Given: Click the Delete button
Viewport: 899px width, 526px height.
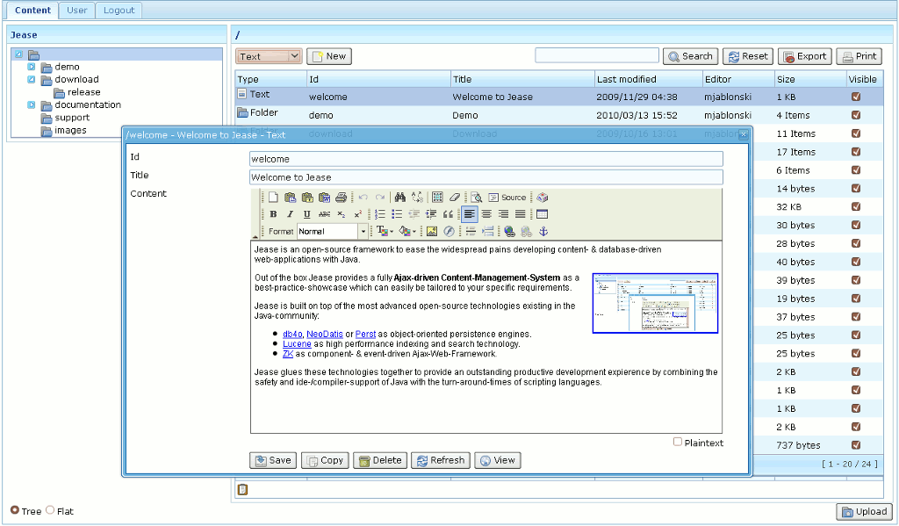Looking at the screenshot, I should point(380,461).
